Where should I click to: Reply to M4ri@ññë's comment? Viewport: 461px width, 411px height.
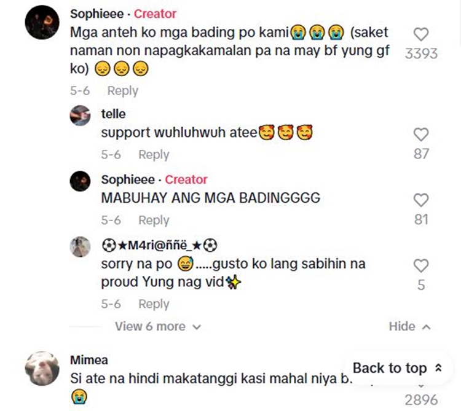tap(154, 304)
